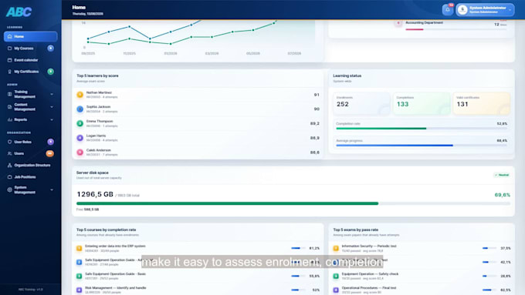The height and width of the screenshot is (295, 525).
Task: Open exam Operational Procedures — Final test
Action: (x=422, y=290)
